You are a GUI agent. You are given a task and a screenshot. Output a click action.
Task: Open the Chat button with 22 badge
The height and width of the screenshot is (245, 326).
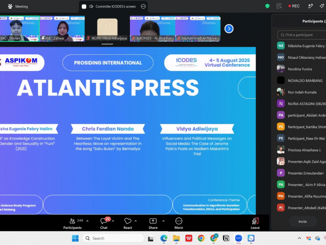coord(104,224)
